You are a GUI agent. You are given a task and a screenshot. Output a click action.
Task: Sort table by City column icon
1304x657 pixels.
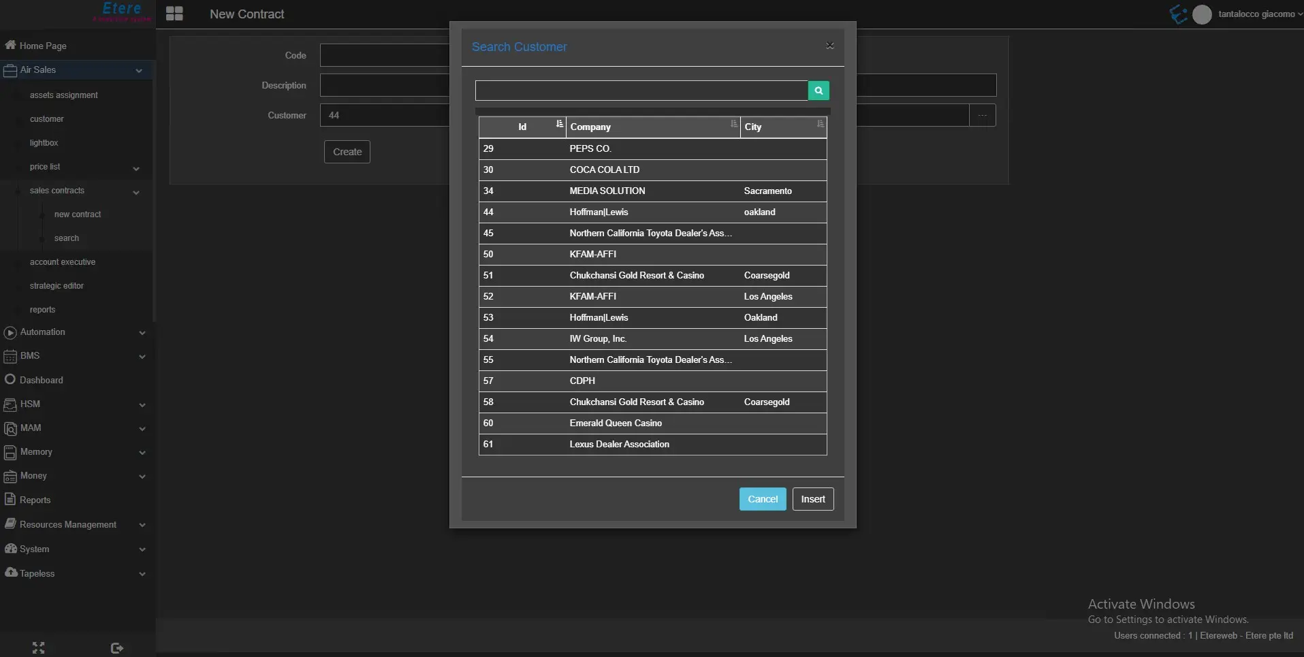[x=820, y=124]
